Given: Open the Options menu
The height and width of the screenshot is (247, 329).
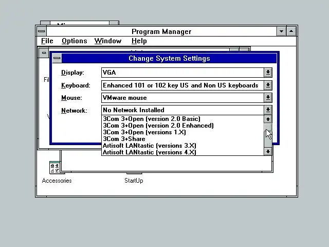Looking at the screenshot, I should (74, 41).
